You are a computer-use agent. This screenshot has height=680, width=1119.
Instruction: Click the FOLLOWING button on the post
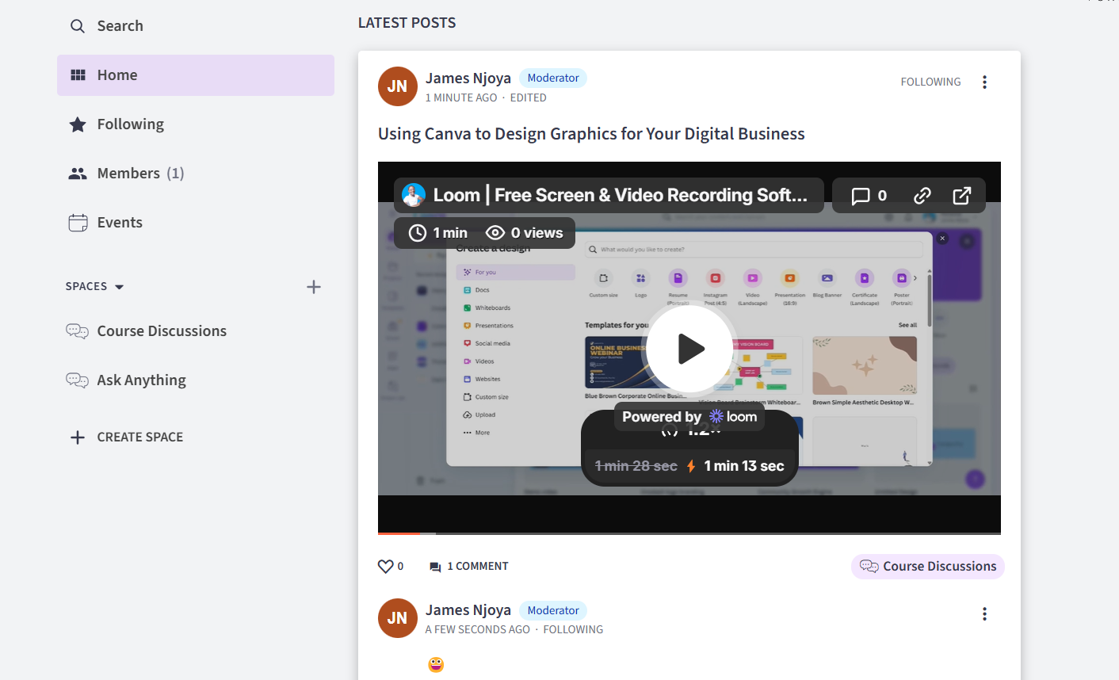930,82
